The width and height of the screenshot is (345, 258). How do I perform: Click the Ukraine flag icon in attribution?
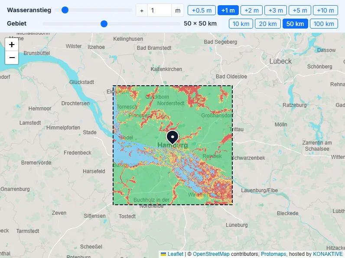click(163, 254)
